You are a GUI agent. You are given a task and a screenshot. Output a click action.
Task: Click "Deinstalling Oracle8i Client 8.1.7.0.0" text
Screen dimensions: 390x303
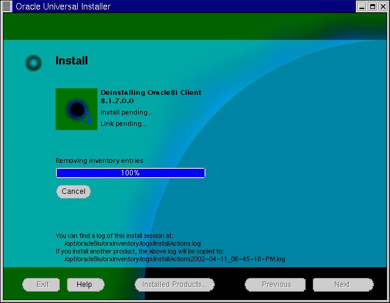click(x=151, y=97)
